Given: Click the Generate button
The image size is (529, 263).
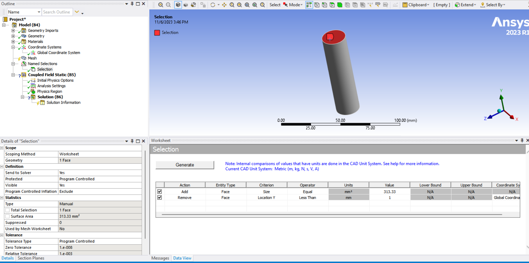Looking at the screenshot, I should click(x=185, y=165).
